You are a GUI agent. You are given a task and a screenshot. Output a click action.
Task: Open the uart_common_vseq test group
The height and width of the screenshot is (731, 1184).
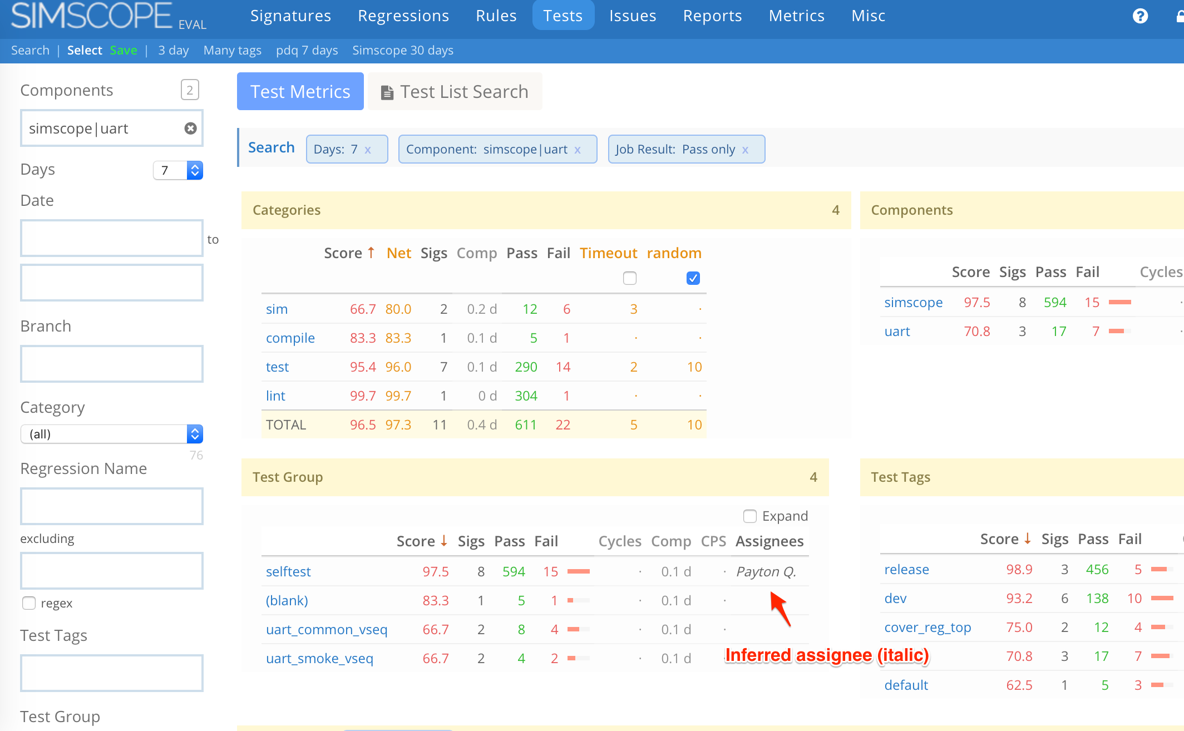[x=327, y=629]
